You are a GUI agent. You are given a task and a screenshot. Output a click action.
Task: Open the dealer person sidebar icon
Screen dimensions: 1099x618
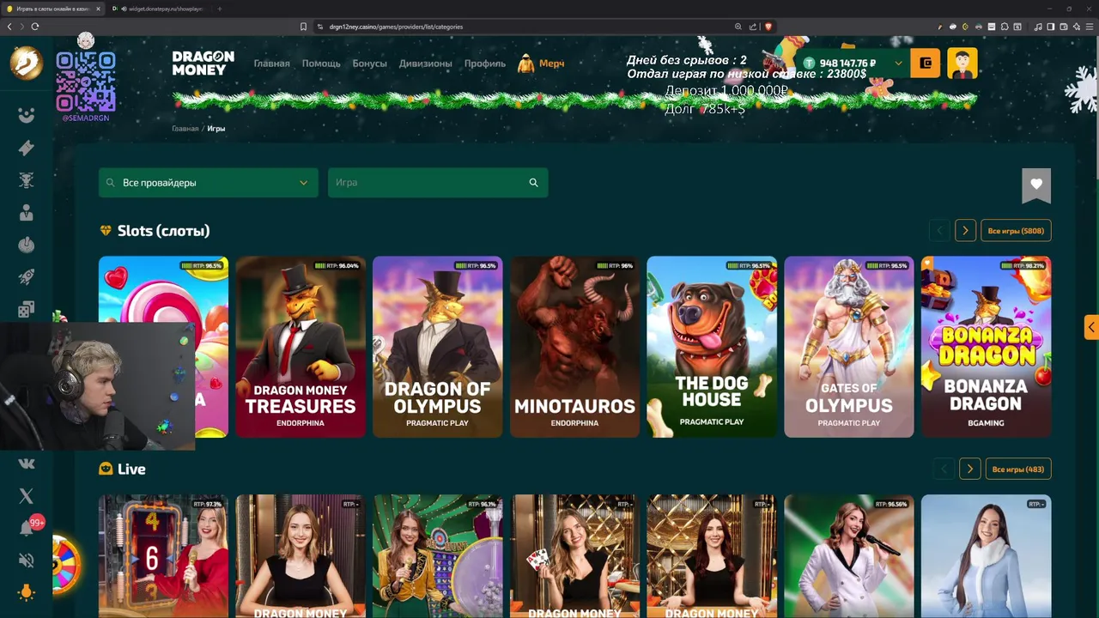coord(27,213)
